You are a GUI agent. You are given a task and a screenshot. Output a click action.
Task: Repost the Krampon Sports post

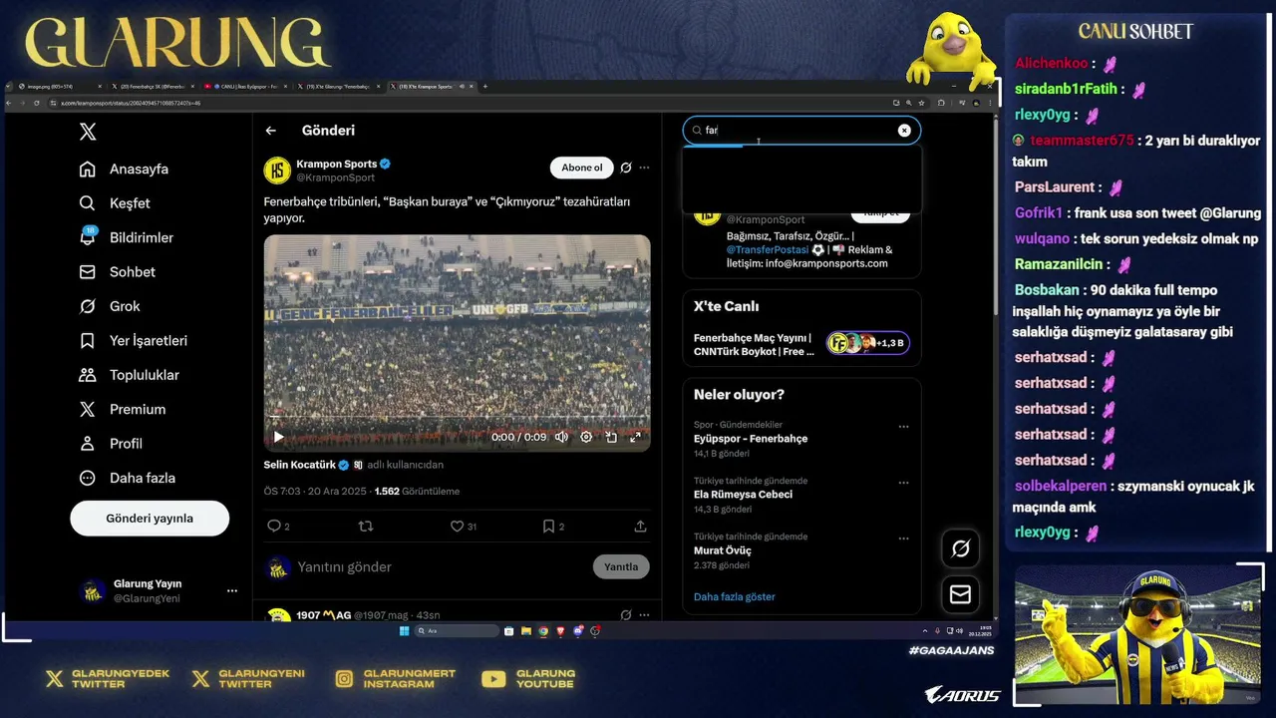[366, 527]
